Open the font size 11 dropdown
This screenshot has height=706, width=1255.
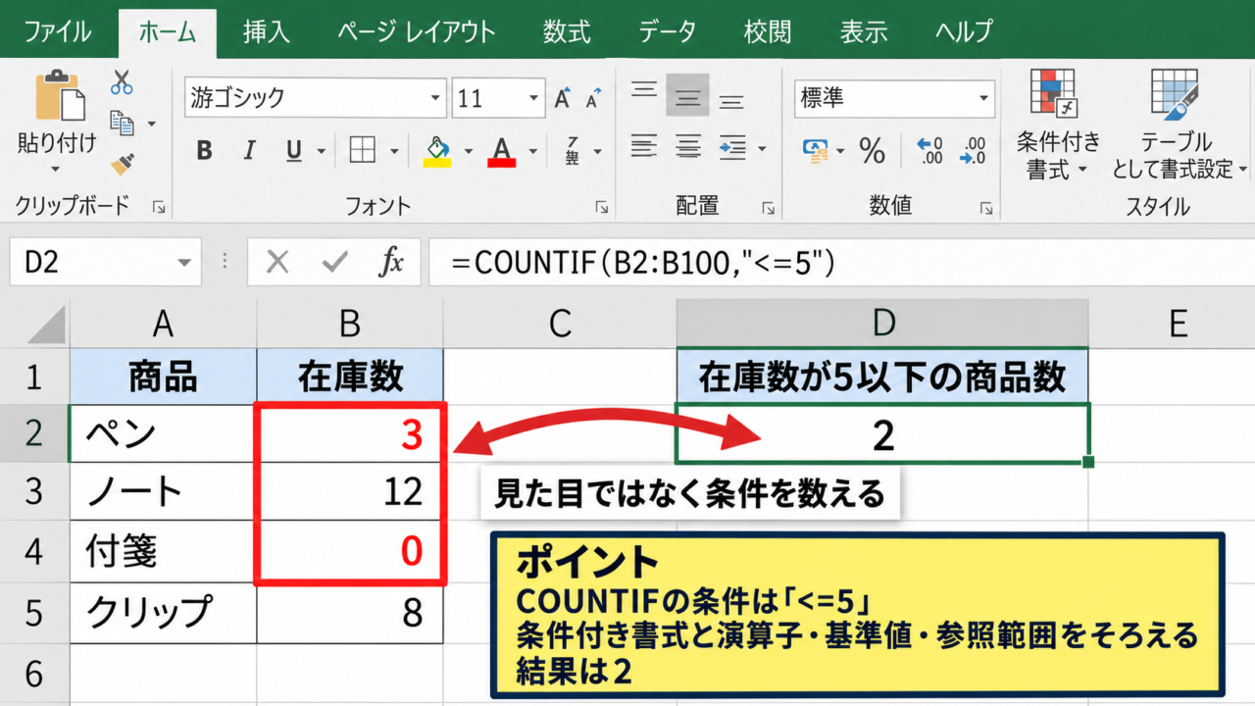(x=534, y=99)
